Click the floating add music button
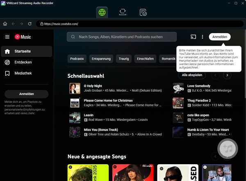The image size is (246, 181). [x=228, y=149]
